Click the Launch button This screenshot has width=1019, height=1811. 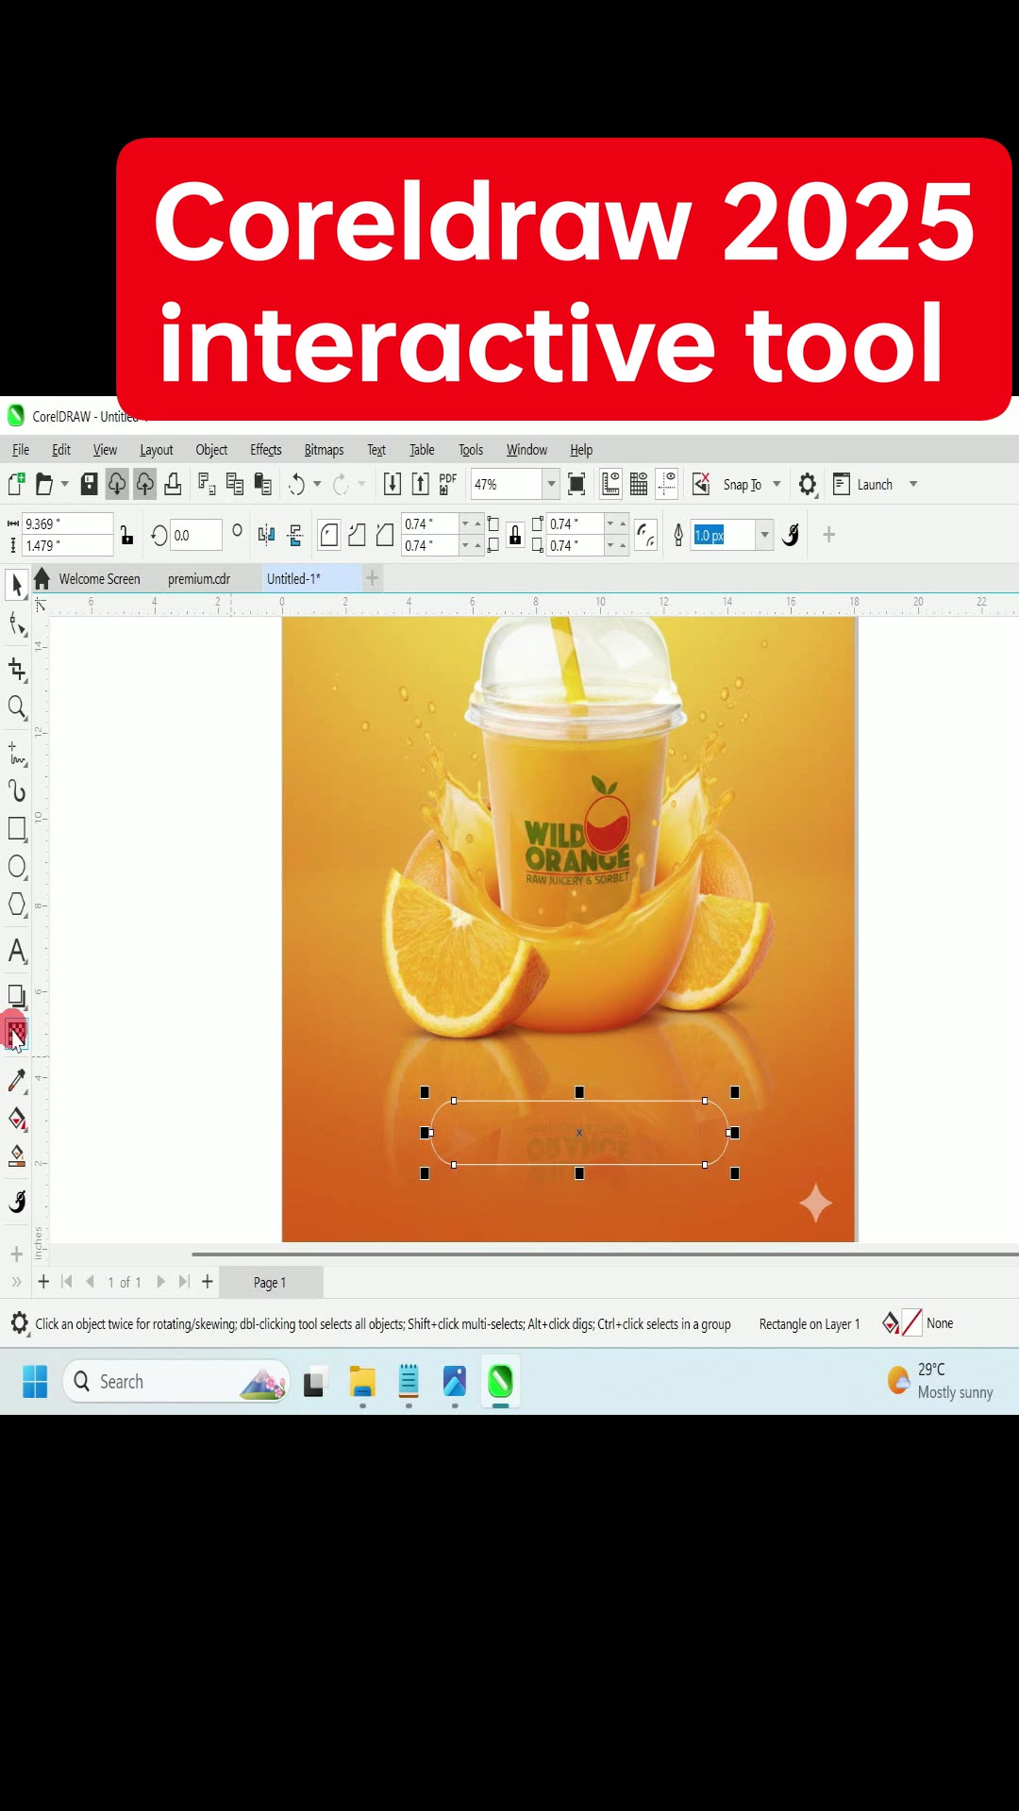(x=864, y=485)
